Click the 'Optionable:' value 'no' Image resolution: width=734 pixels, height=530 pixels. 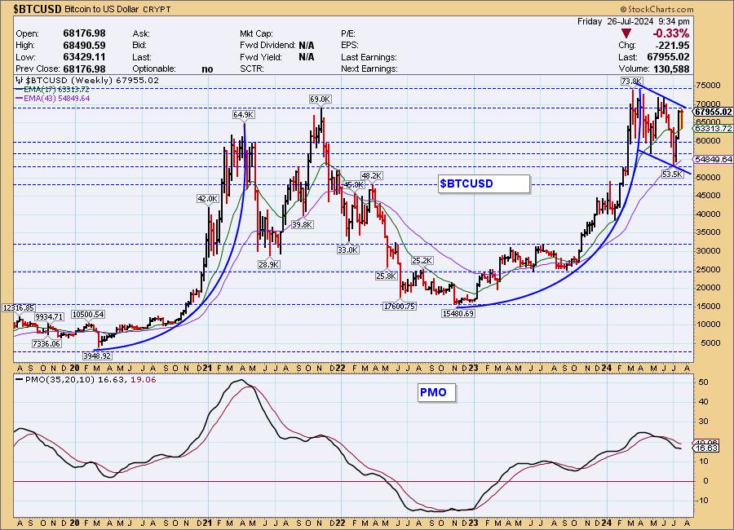coord(207,69)
